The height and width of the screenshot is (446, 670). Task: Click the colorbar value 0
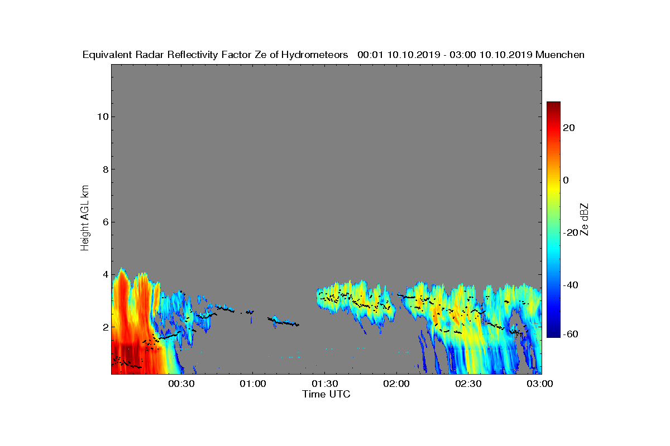pos(566,180)
